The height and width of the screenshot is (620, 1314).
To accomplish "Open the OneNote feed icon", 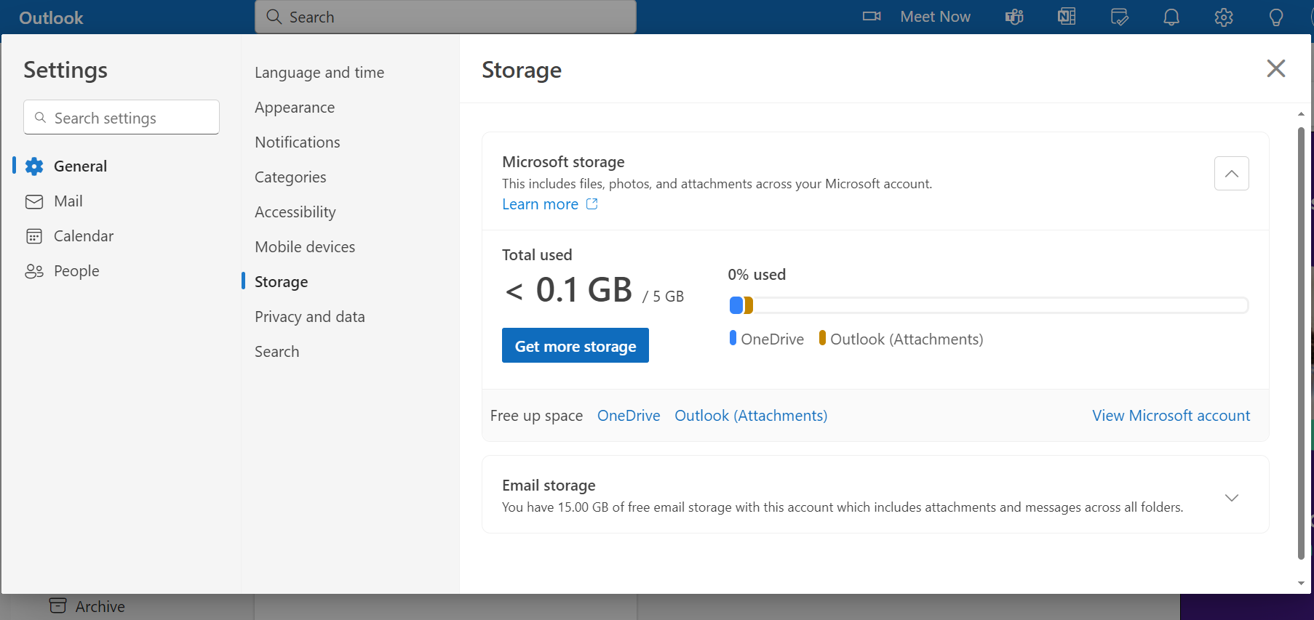I will [1067, 17].
